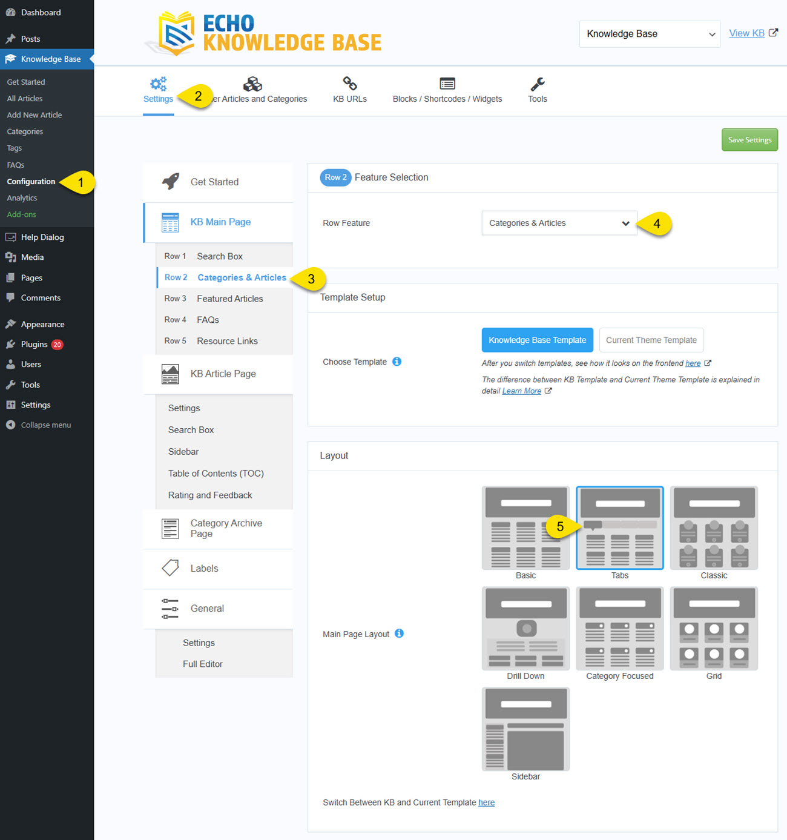The image size is (787, 840).
Task: Switch to Row 3 Featured Articles
Action: coord(229,298)
